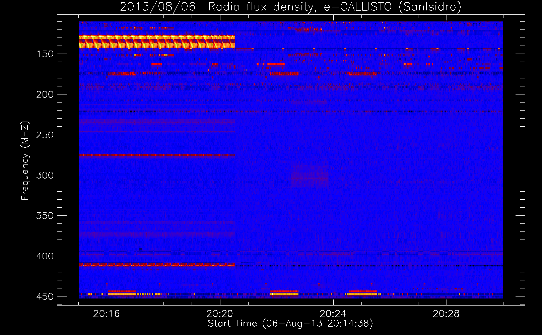Click the bright yellow sawtooth band near 130 MHz
The image size is (542, 335).
[x=157, y=41]
